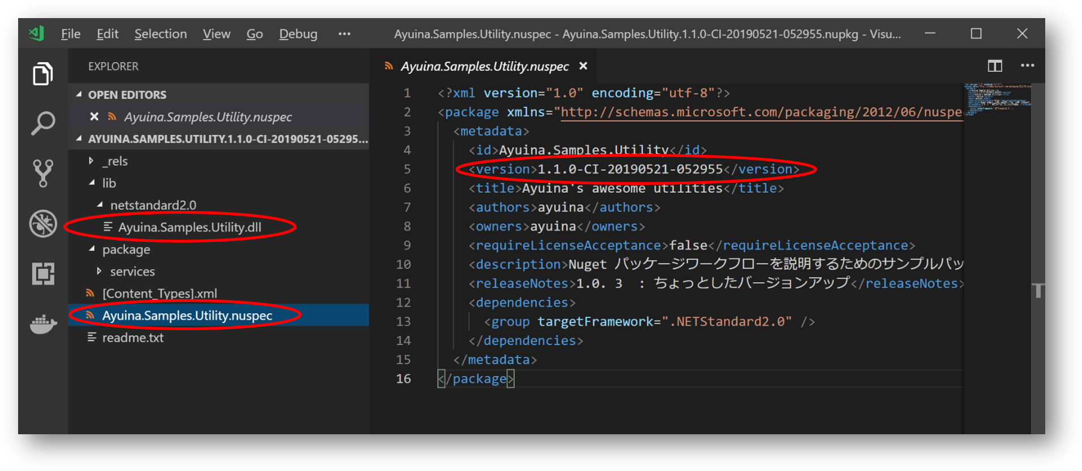The image size is (1082, 471).
Task: Click the editor vertical scrollbar marker
Action: [1037, 291]
